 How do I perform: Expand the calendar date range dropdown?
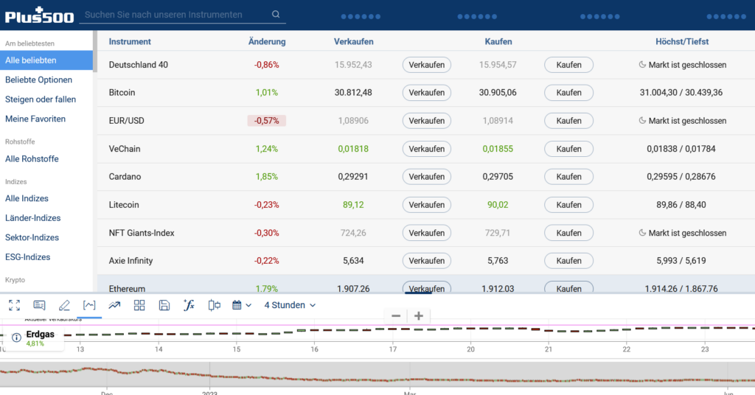[242, 305]
